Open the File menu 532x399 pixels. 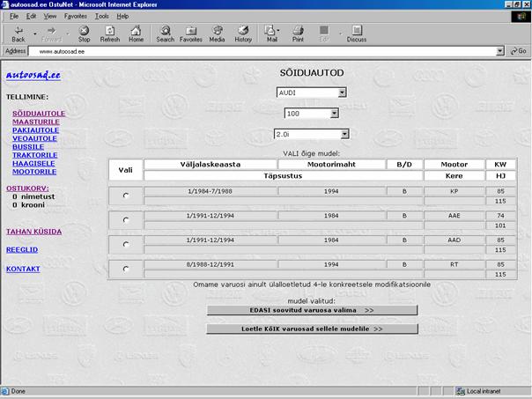14,16
